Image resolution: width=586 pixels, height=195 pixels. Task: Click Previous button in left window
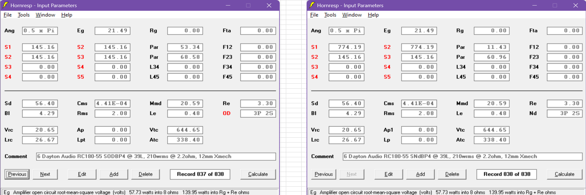click(x=17, y=174)
